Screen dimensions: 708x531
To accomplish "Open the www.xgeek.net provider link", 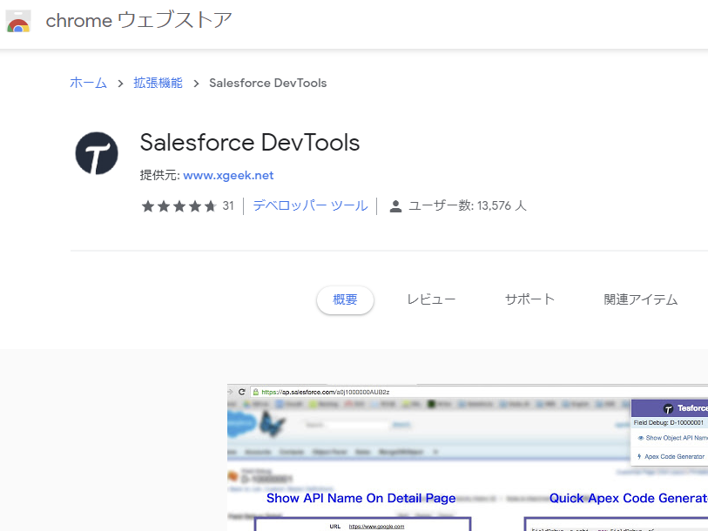I will click(228, 175).
